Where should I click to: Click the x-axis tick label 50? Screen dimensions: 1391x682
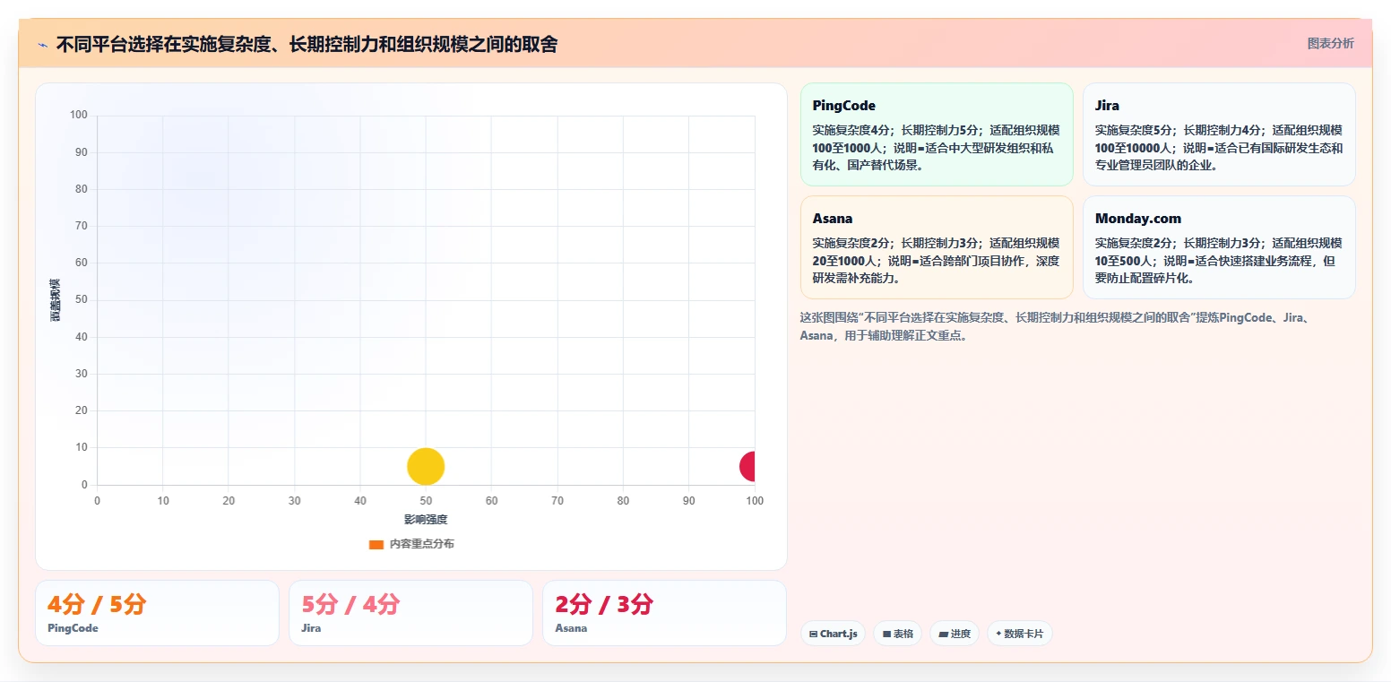coord(426,501)
